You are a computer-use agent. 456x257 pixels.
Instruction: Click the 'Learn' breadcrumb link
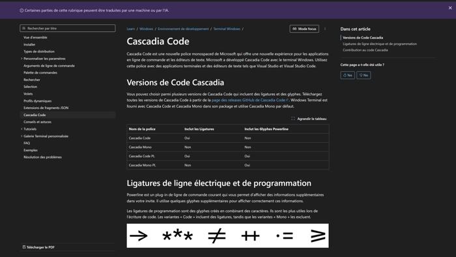131,29
